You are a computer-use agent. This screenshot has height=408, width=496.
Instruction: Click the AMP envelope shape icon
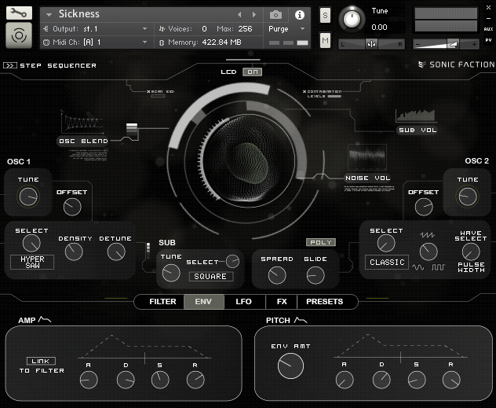(x=44, y=320)
